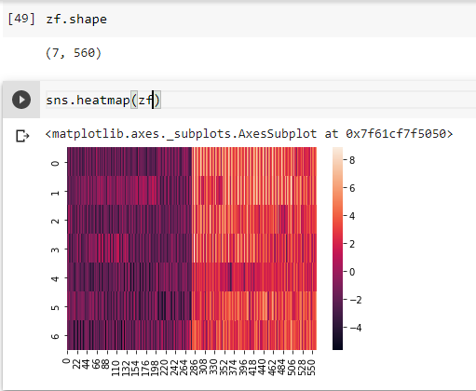Screen dimensions: 476x391
Task: Click the colorbar tick label 4
Action: 352,216
